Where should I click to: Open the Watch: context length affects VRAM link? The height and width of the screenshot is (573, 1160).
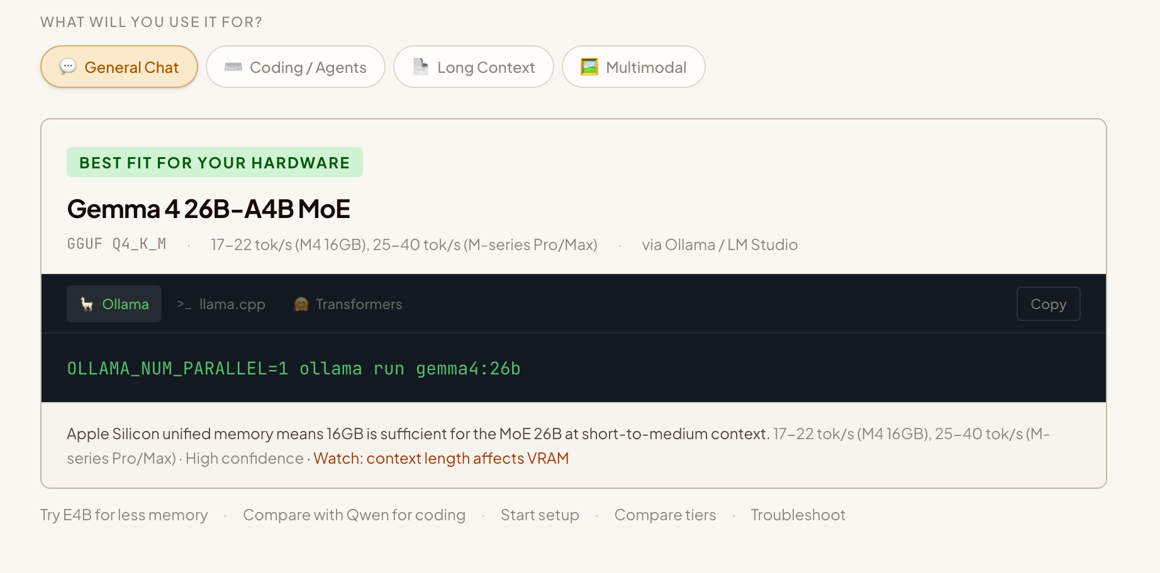point(440,458)
